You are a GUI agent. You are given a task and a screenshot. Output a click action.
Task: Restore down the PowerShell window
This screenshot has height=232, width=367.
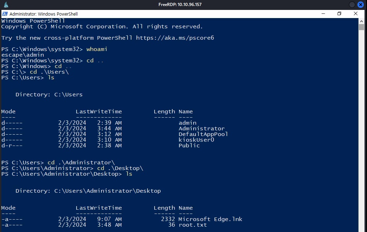coord(339,14)
